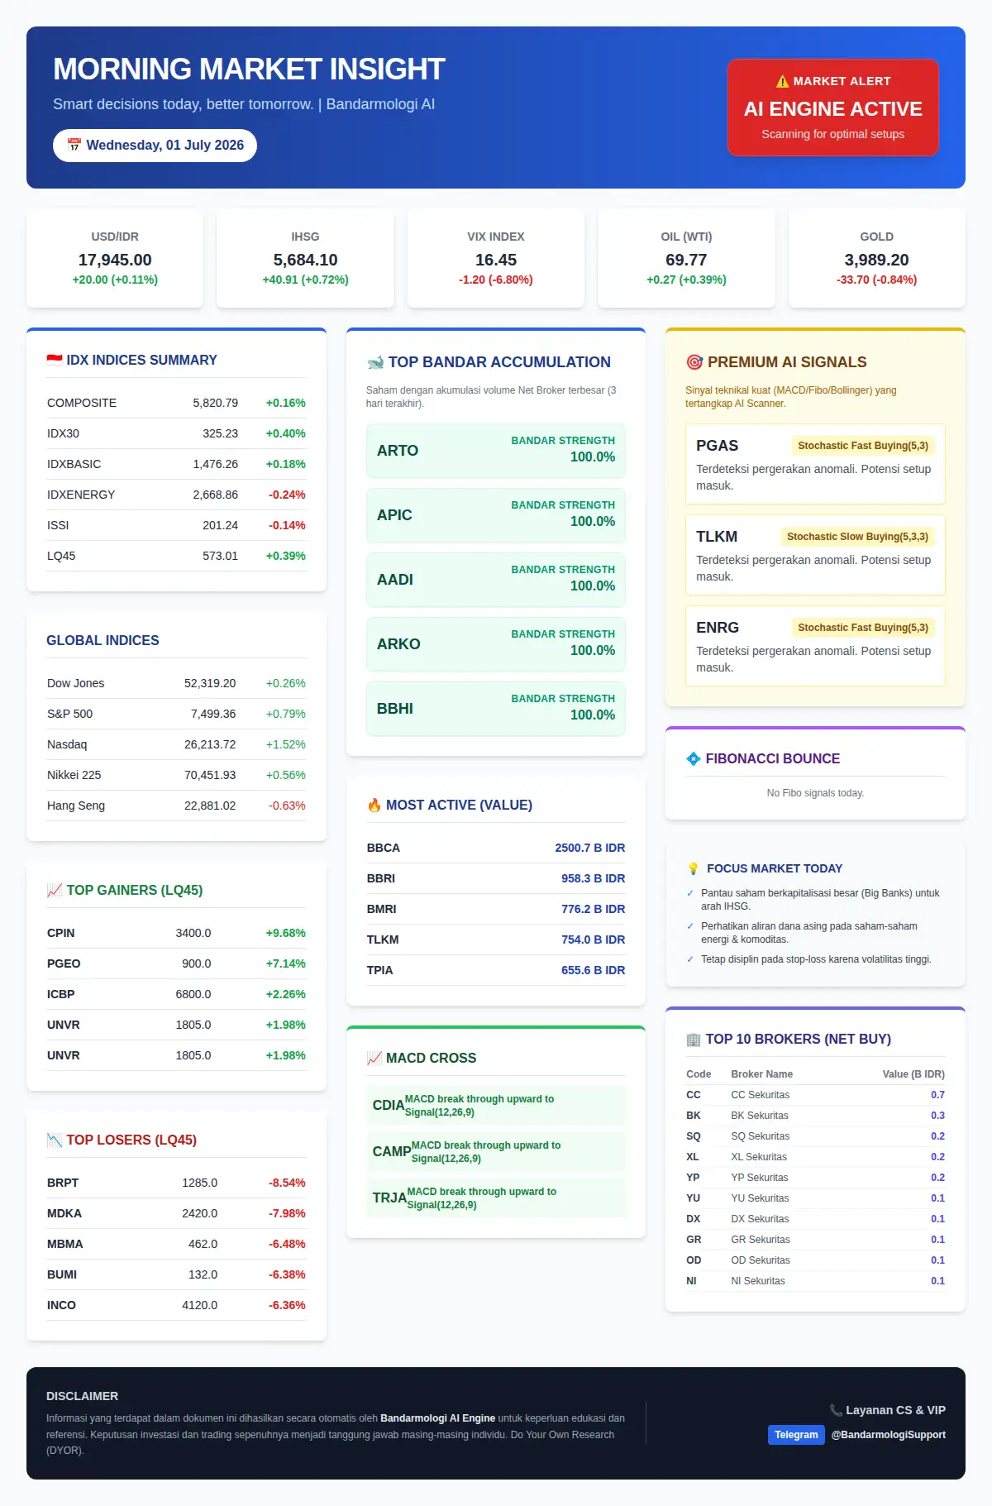
Task: Select the GOLD market card
Action: click(x=877, y=258)
